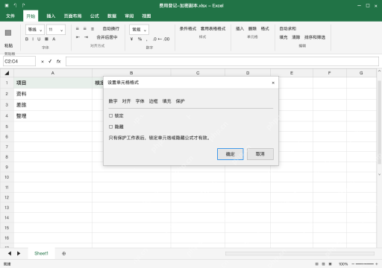This screenshot has width=382, height=268.
Task: Switch to the 页面布局 ribbon tab
Action: [x=72, y=16]
